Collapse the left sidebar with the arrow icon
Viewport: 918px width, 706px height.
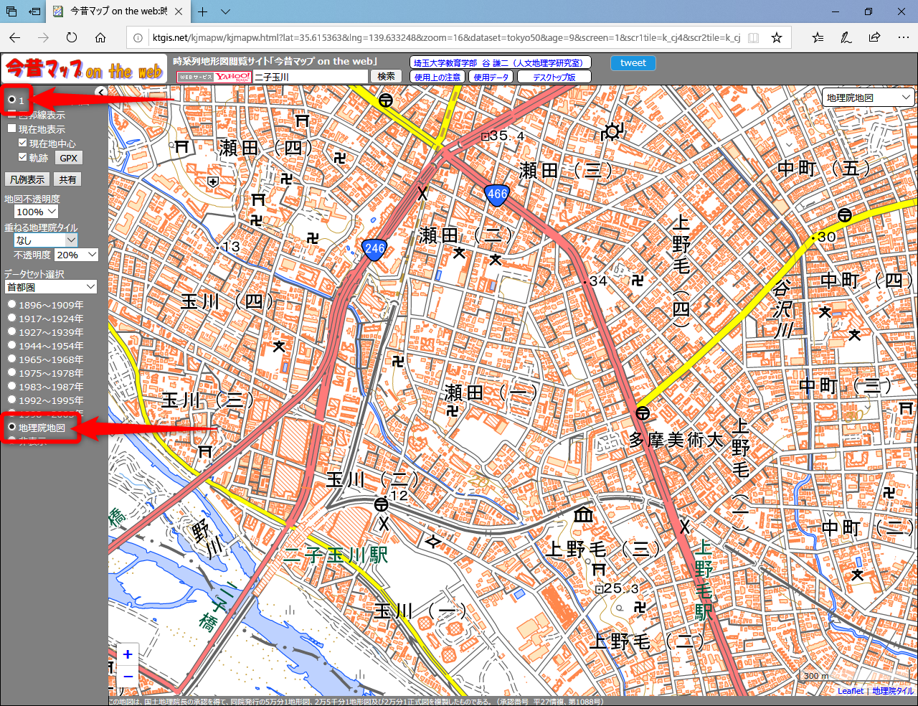coord(101,92)
